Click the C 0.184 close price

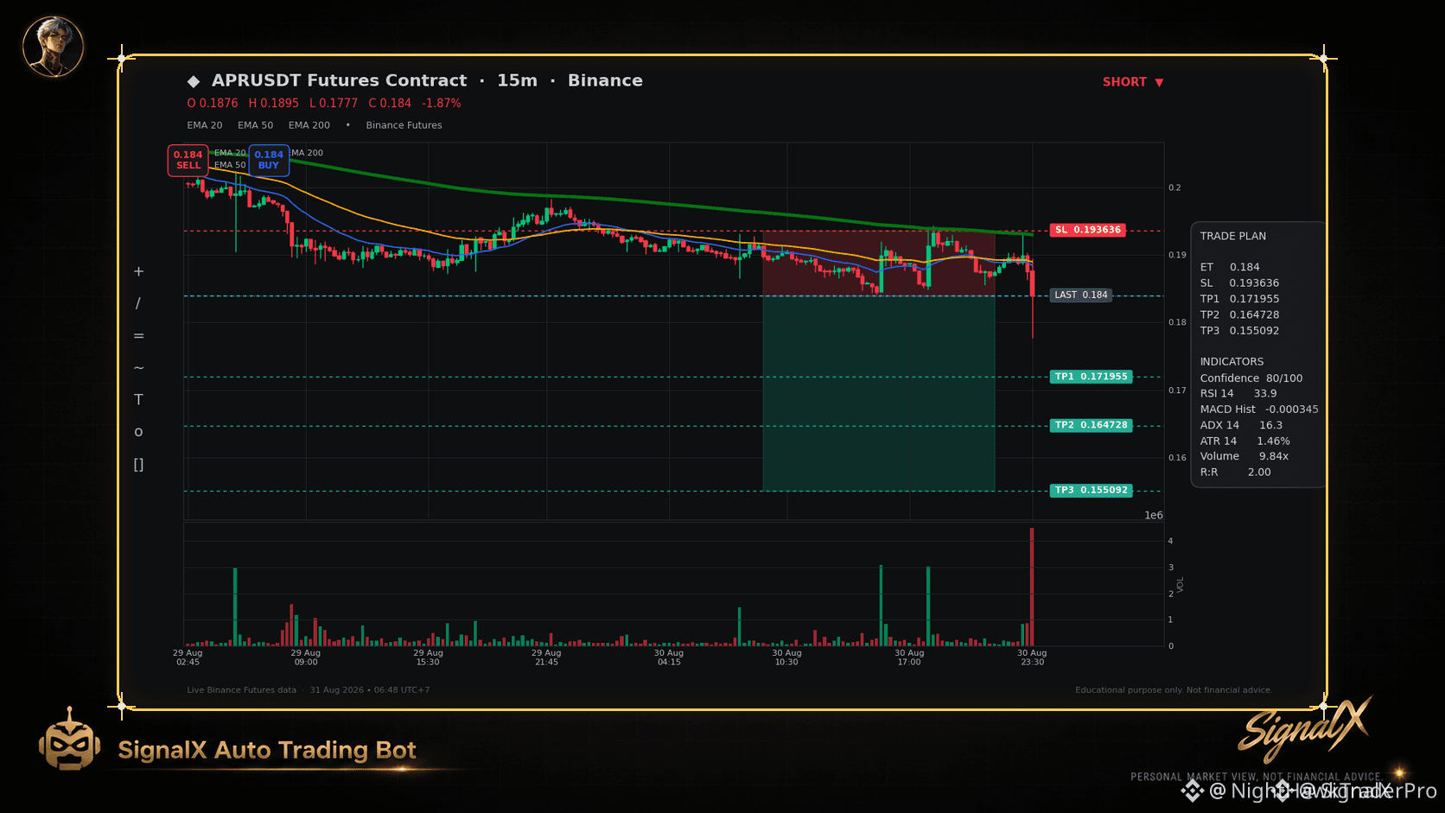[390, 103]
